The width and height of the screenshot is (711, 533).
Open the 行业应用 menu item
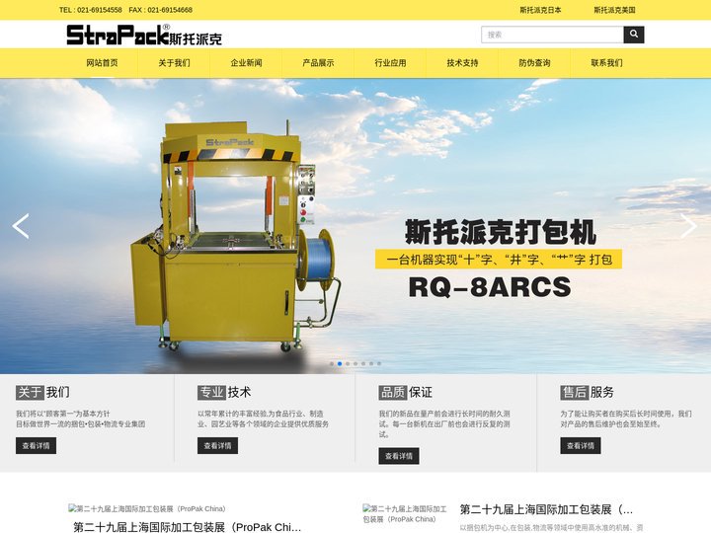(390, 63)
